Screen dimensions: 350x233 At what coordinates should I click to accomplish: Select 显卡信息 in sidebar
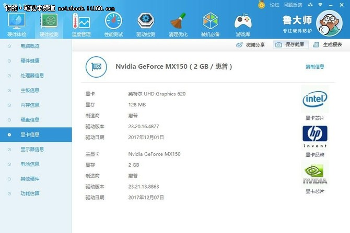coord(36,134)
